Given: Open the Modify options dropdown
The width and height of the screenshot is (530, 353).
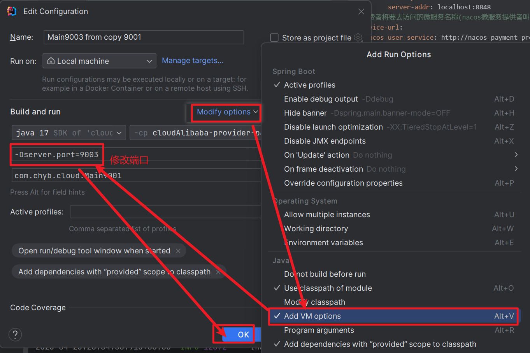Looking at the screenshot, I should pyautogui.click(x=227, y=112).
